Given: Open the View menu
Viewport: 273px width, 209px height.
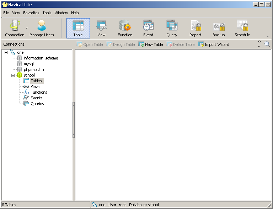Looking at the screenshot, I should click(x=16, y=13).
